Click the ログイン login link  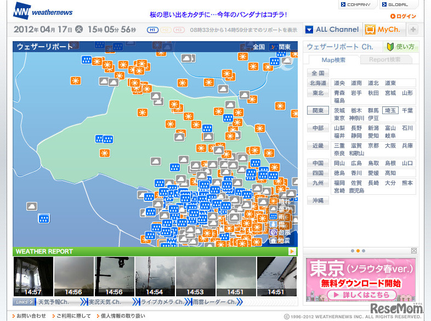[405, 16]
